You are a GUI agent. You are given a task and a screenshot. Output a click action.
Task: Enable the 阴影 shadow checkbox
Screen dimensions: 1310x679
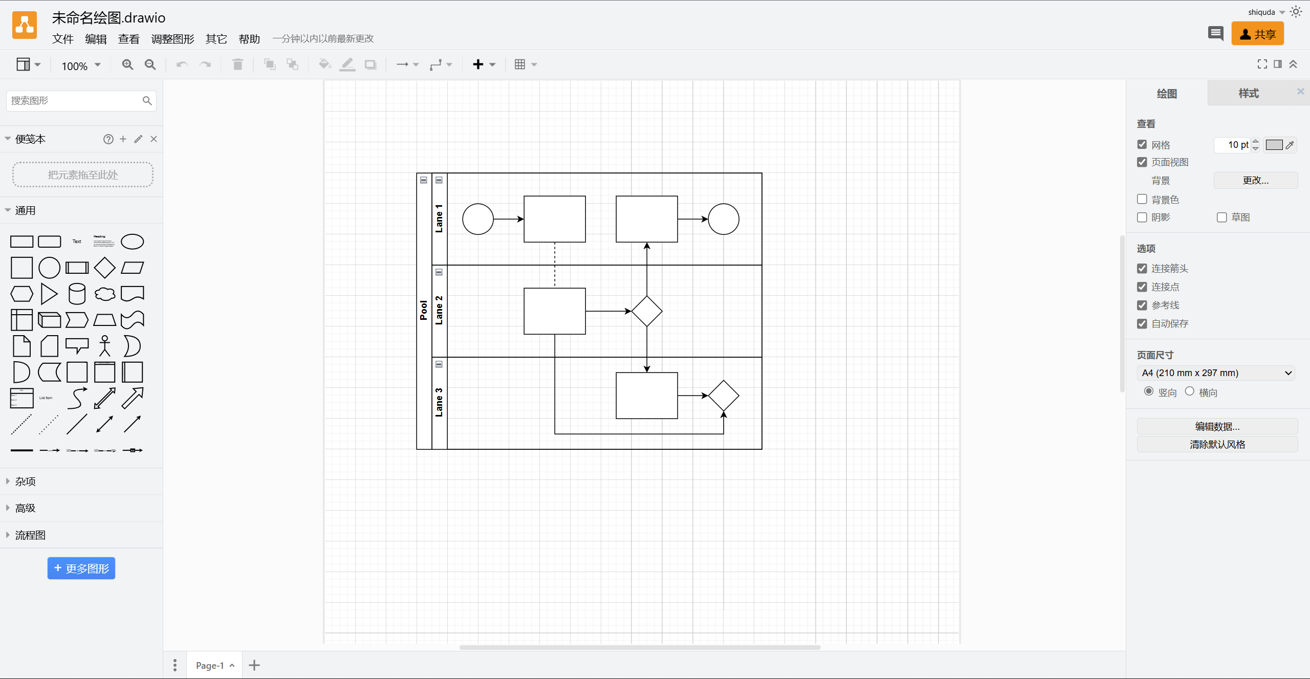point(1142,217)
